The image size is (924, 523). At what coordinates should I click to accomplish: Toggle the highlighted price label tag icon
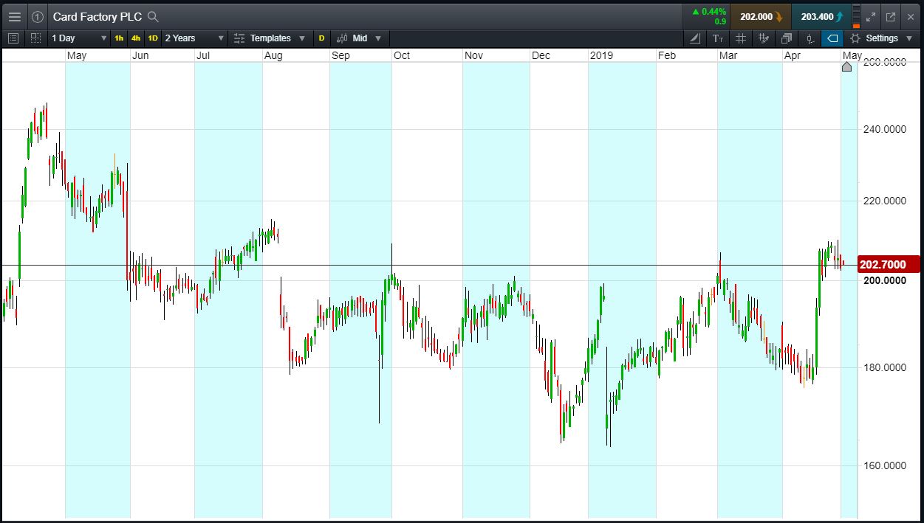pos(832,38)
